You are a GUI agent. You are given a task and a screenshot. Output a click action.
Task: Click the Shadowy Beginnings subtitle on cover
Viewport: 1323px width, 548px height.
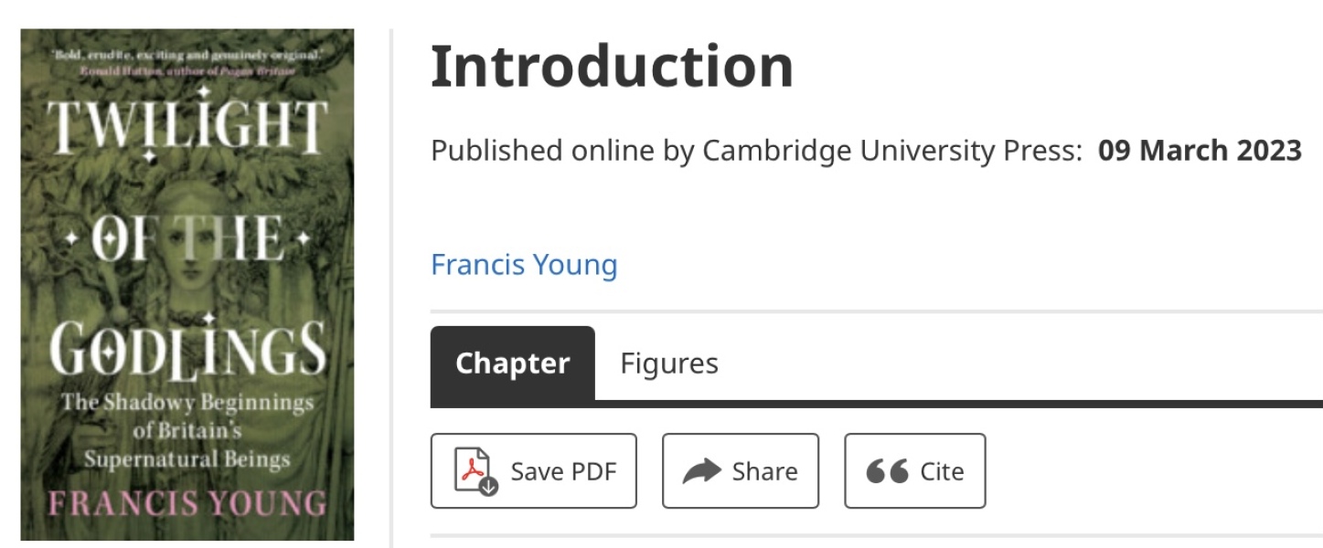187,403
